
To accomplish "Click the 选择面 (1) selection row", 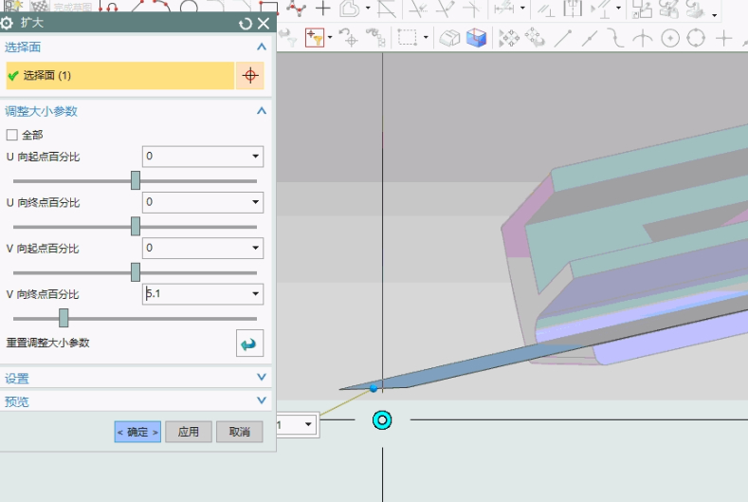I will pos(120,76).
